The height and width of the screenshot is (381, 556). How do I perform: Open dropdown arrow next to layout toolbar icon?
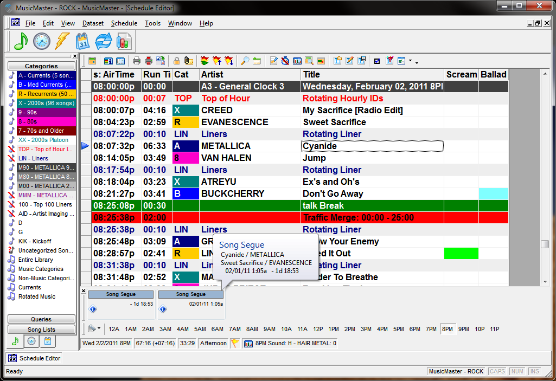pos(410,61)
